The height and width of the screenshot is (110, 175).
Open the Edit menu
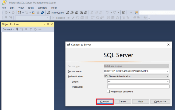[12, 8]
